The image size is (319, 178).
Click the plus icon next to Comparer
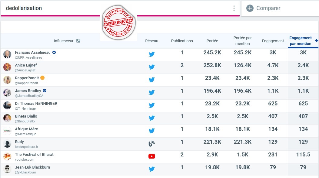coord(250,8)
